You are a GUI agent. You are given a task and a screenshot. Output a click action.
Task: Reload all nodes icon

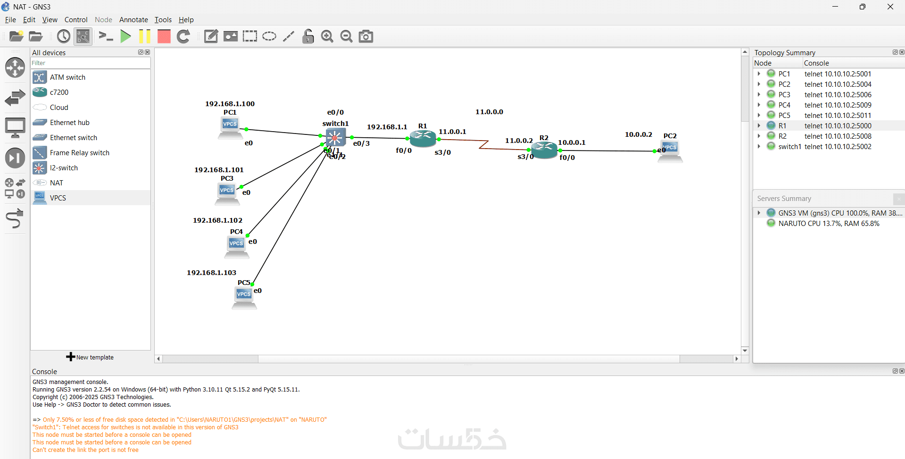[183, 36]
